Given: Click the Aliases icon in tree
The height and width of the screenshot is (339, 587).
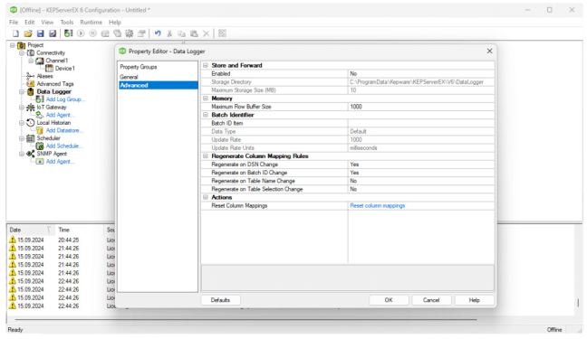Looking at the screenshot, I should click(30, 76).
